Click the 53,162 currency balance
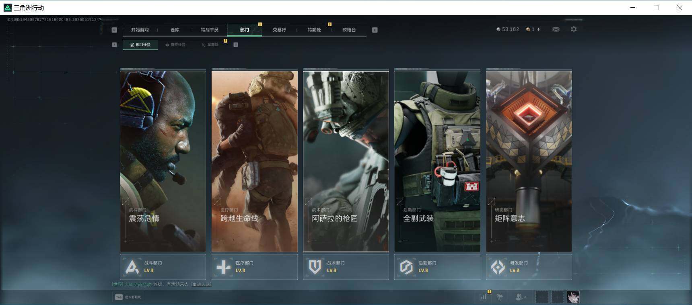 pyautogui.click(x=511, y=29)
